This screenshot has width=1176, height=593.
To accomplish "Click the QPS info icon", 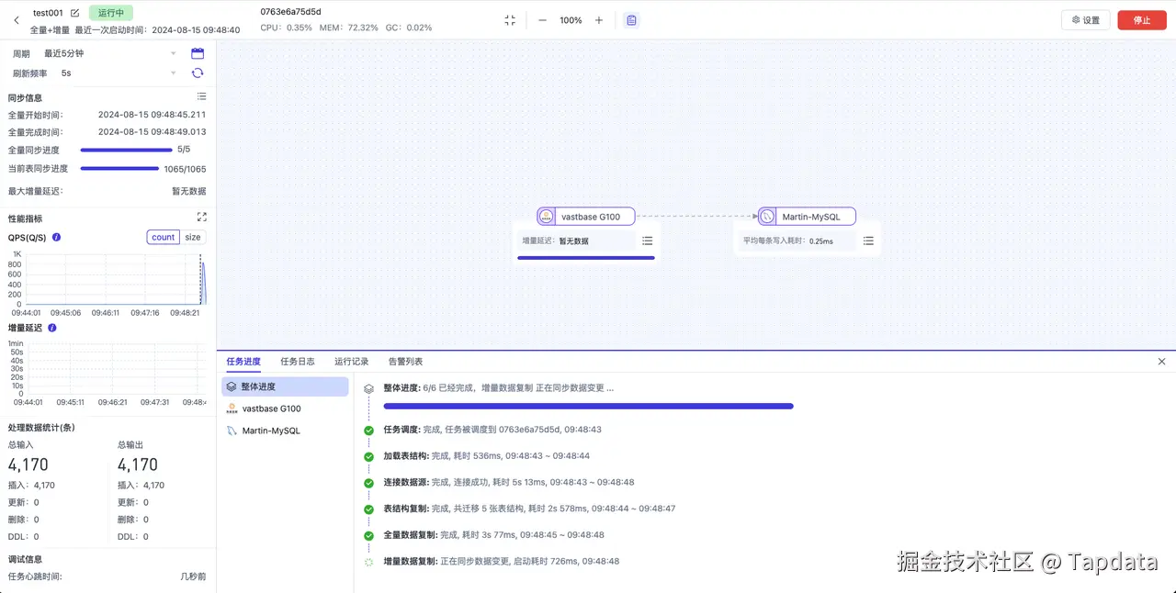I will coord(56,237).
